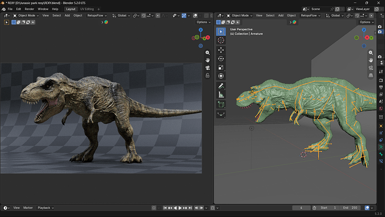Click the End frame field showing 250
This screenshot has height=217, width=385.
350,208
